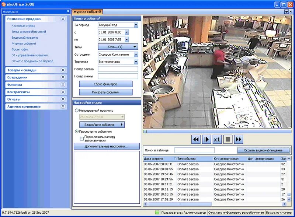This screenshot has height=217, width=295.
Task: Click the green status indicator in status bar
Action: [157, 213]
